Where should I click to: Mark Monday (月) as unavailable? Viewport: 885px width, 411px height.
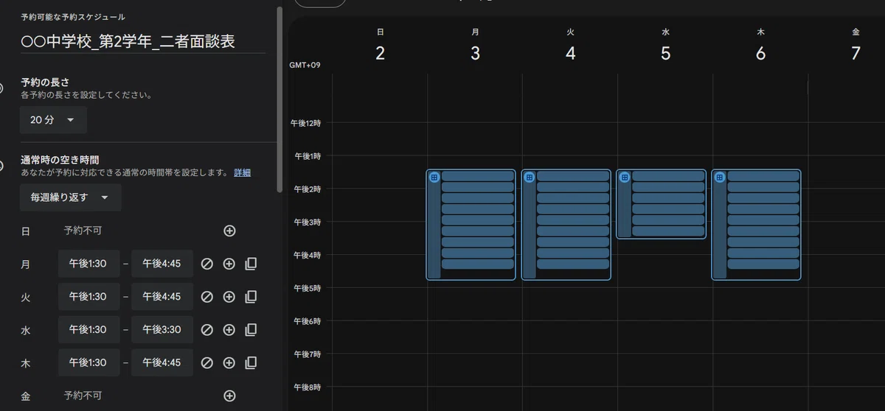[207, 264]
